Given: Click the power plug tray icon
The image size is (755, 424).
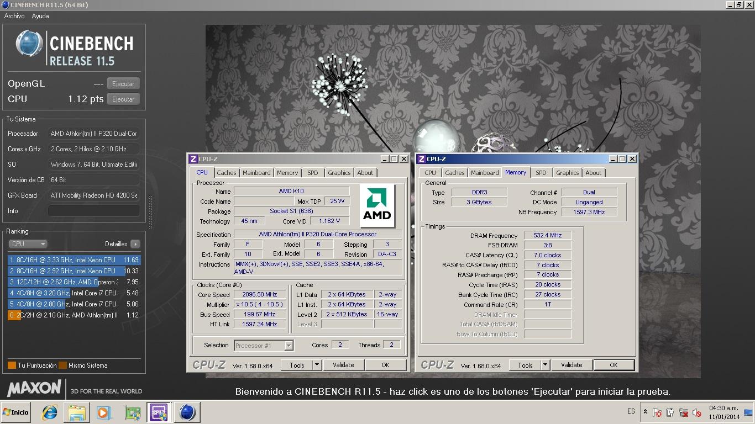Looking at the screenshot, I should (x=670, y=412).
